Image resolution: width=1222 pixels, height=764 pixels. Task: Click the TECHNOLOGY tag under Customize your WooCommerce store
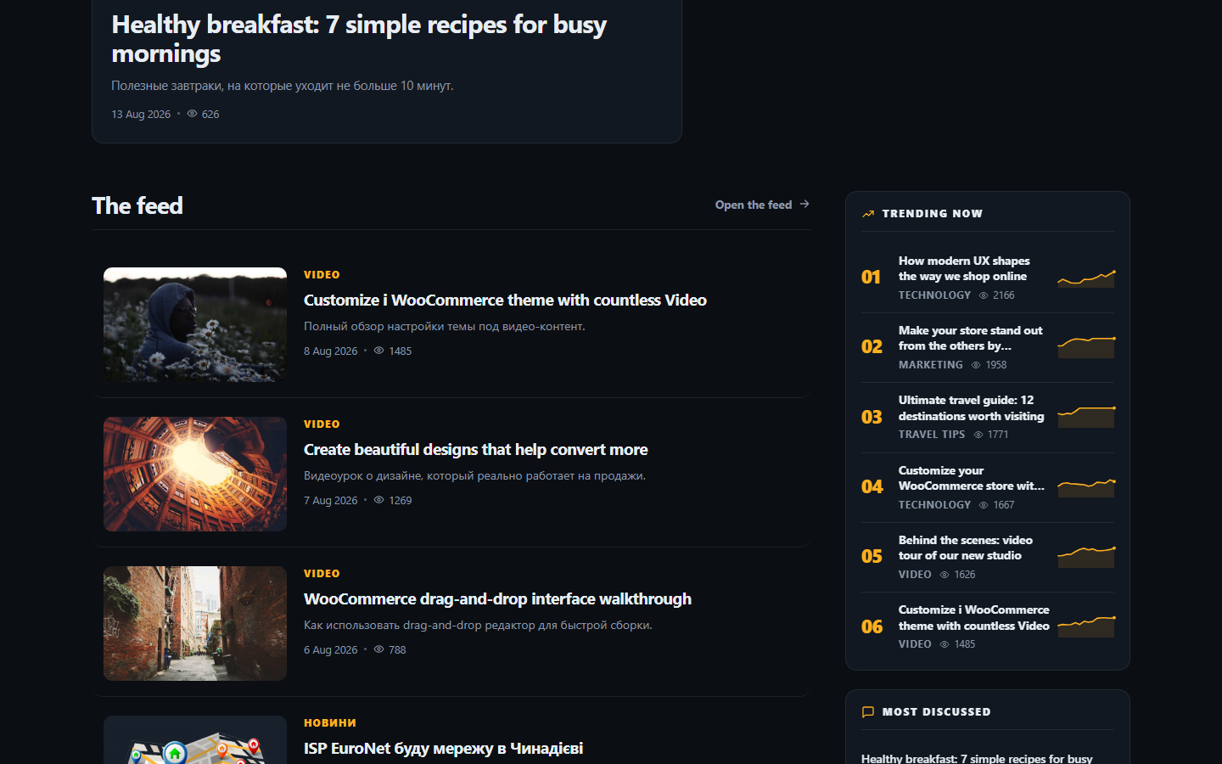(x=934, y=505)
